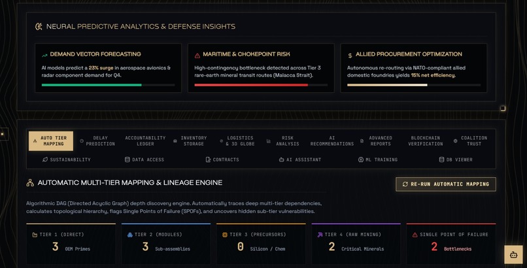The image size is (527, 268).
Task: Open the Accountability Ledger tab
Action: pyautogui.click(x=145, y=141)
